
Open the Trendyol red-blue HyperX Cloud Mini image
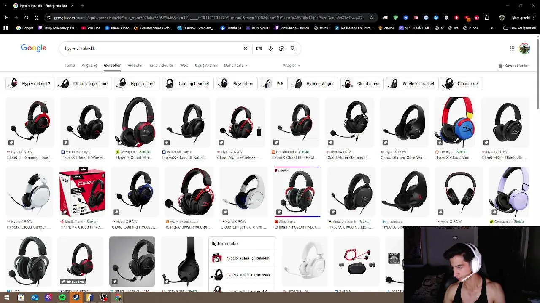tap(455, 122)
